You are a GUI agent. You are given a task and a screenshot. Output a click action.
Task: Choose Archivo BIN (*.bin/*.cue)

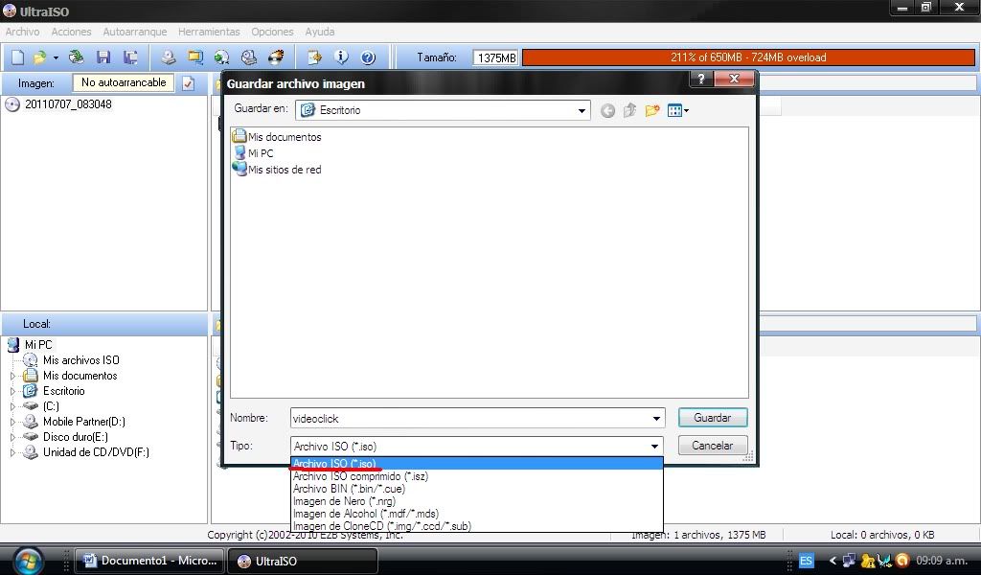pyautogui.click(x=477, y=489)
